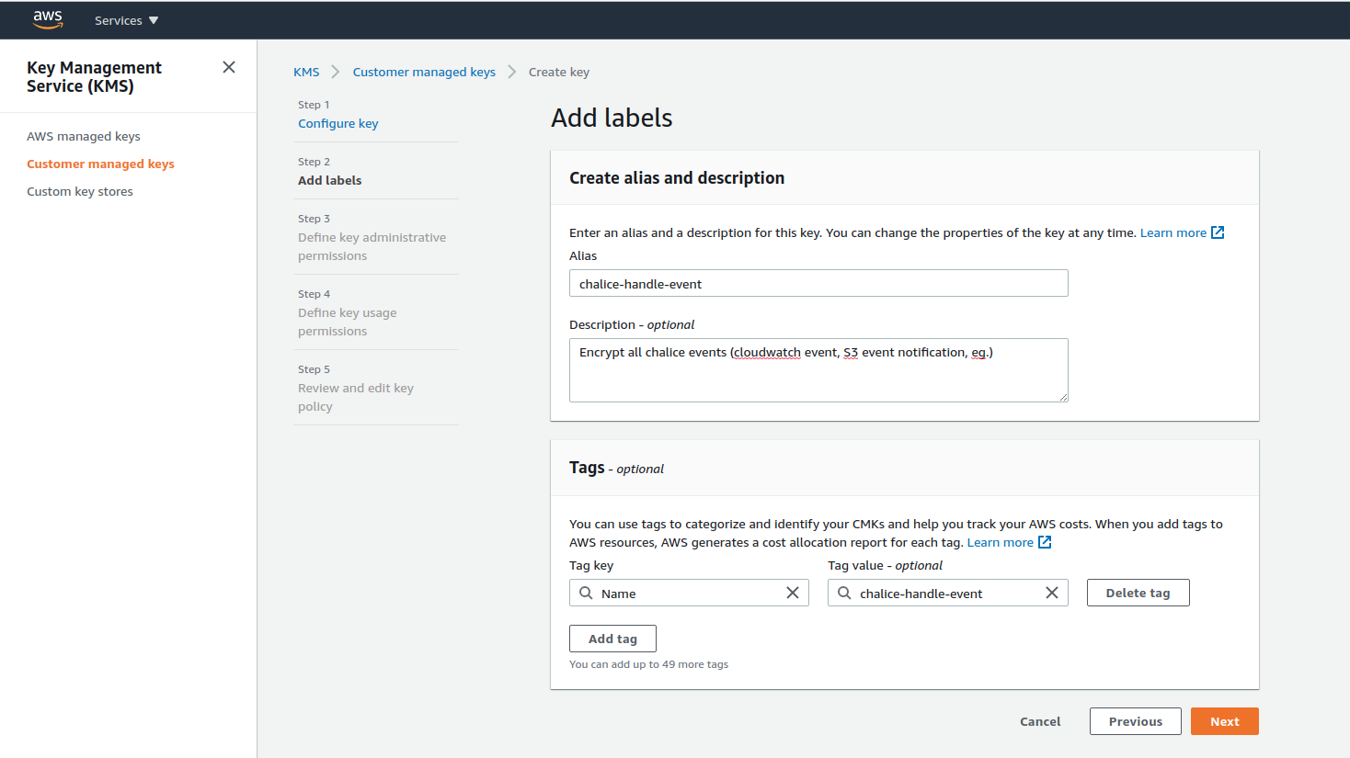Viewport: 1350px width, 758px height.
Task: Select Custom key stores in sidebar
Action: [x=80, y=191]
